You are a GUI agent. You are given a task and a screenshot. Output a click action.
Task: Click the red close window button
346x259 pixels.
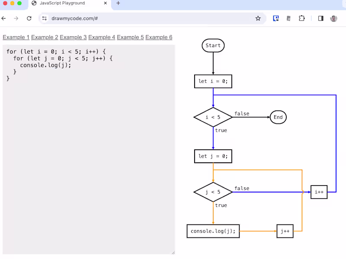[x=5, y=3]
